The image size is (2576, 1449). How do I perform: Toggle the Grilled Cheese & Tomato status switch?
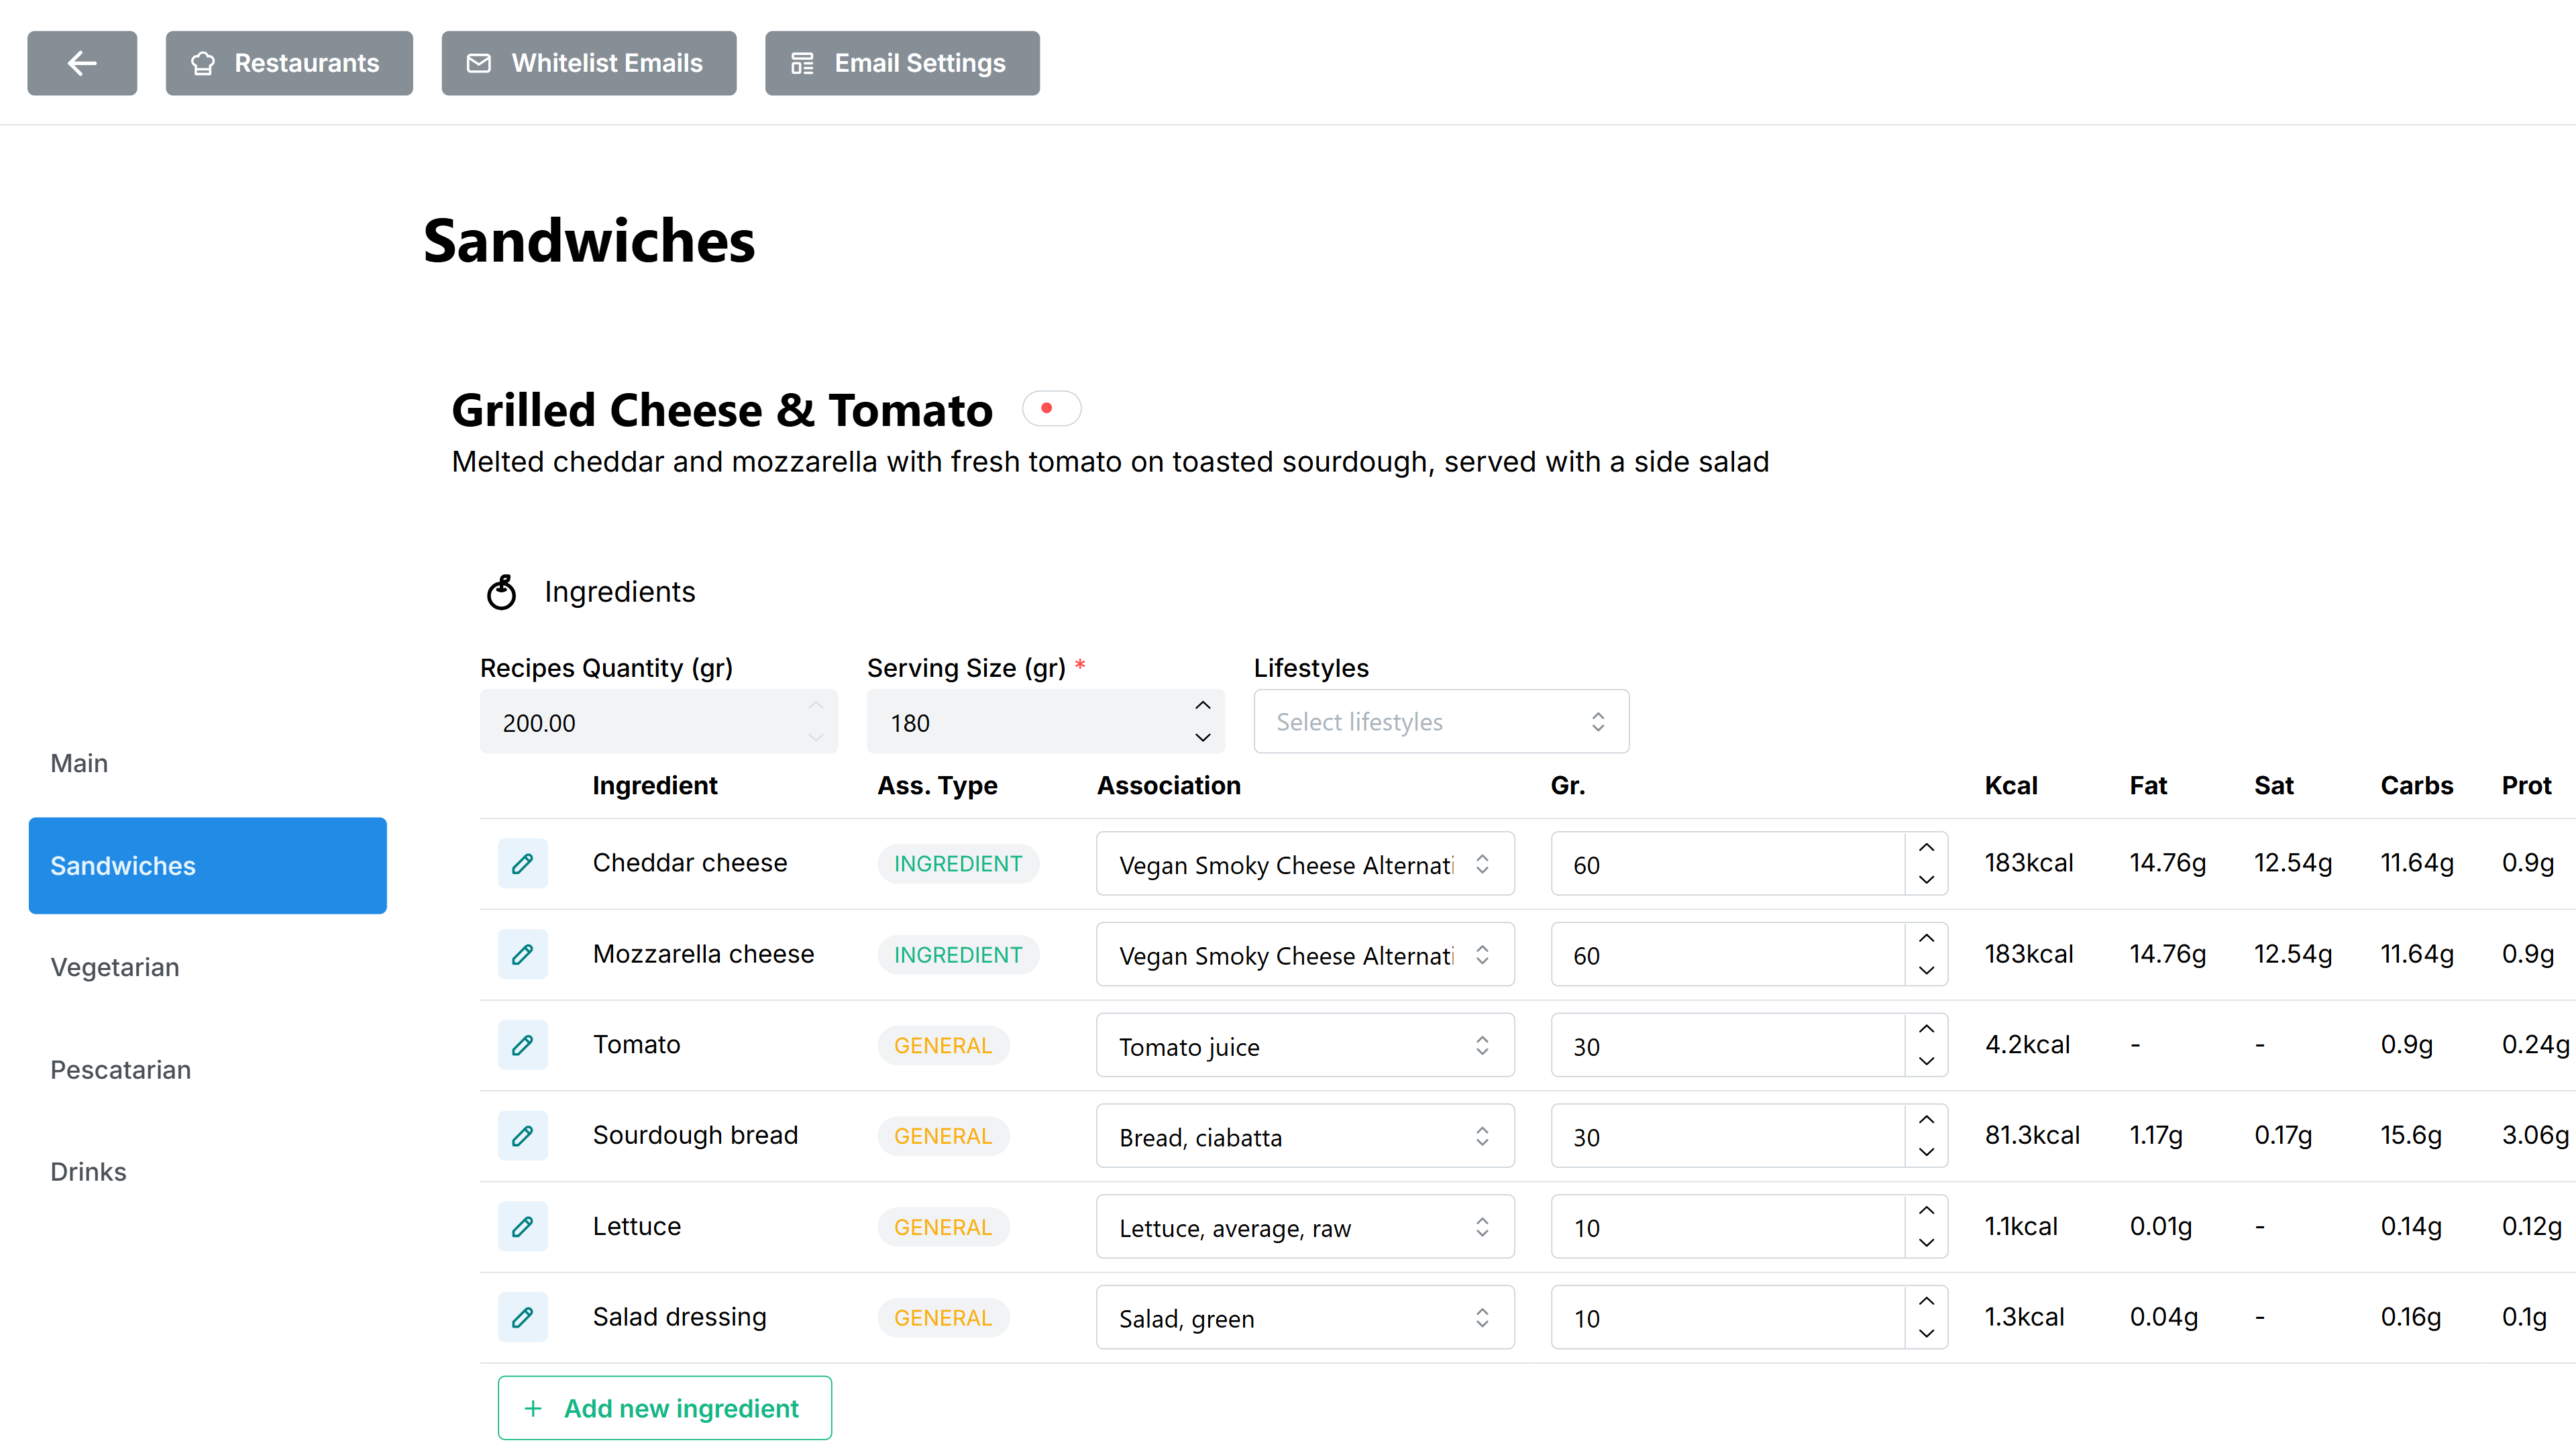1051,408
